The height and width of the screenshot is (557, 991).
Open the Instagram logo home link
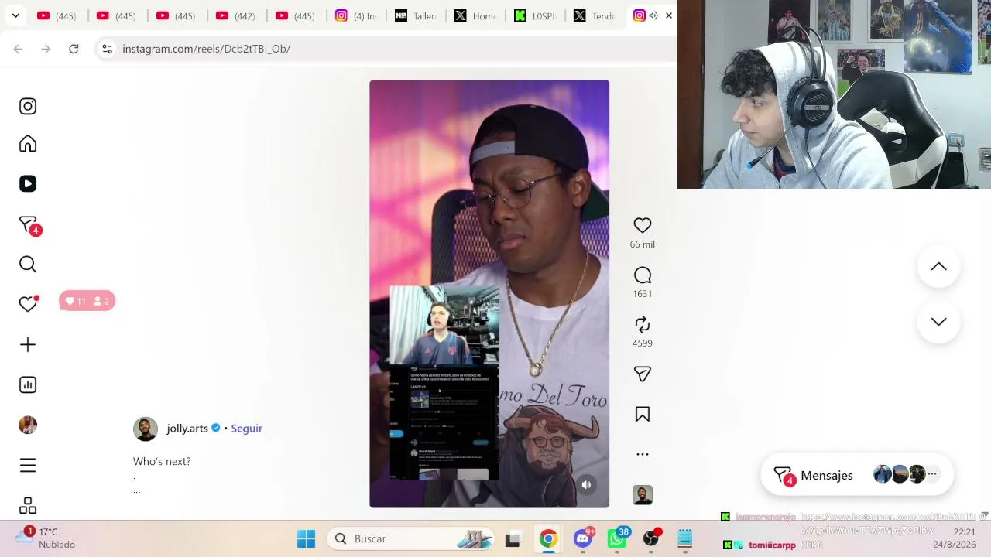tap(28, 106)
